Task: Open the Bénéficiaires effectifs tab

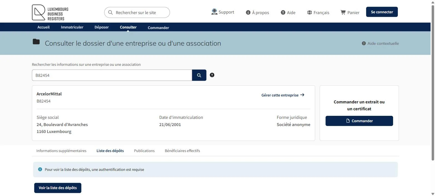Action: click(182, 151)
